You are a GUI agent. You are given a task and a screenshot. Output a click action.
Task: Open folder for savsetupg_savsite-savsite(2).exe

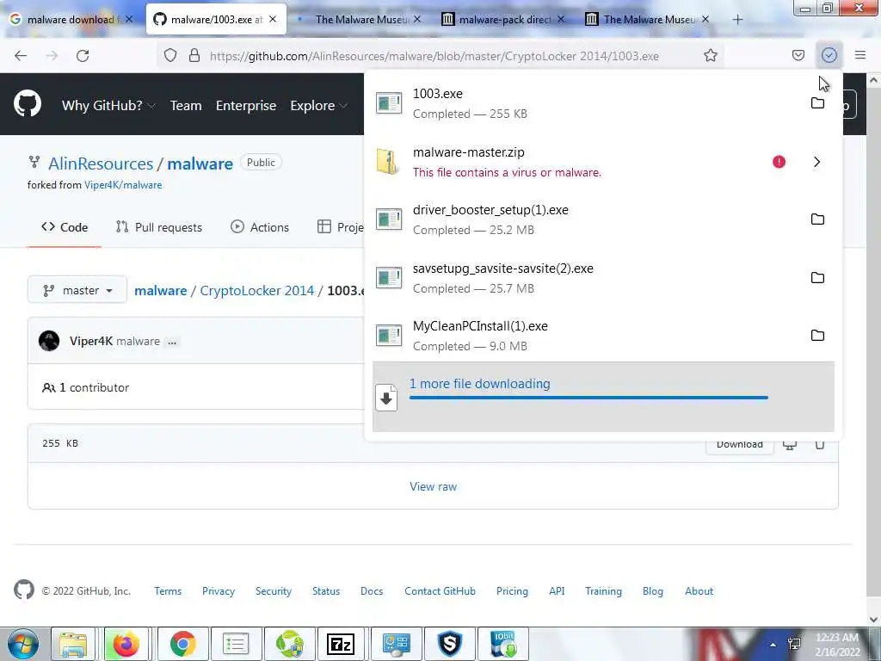coord(817,278)
